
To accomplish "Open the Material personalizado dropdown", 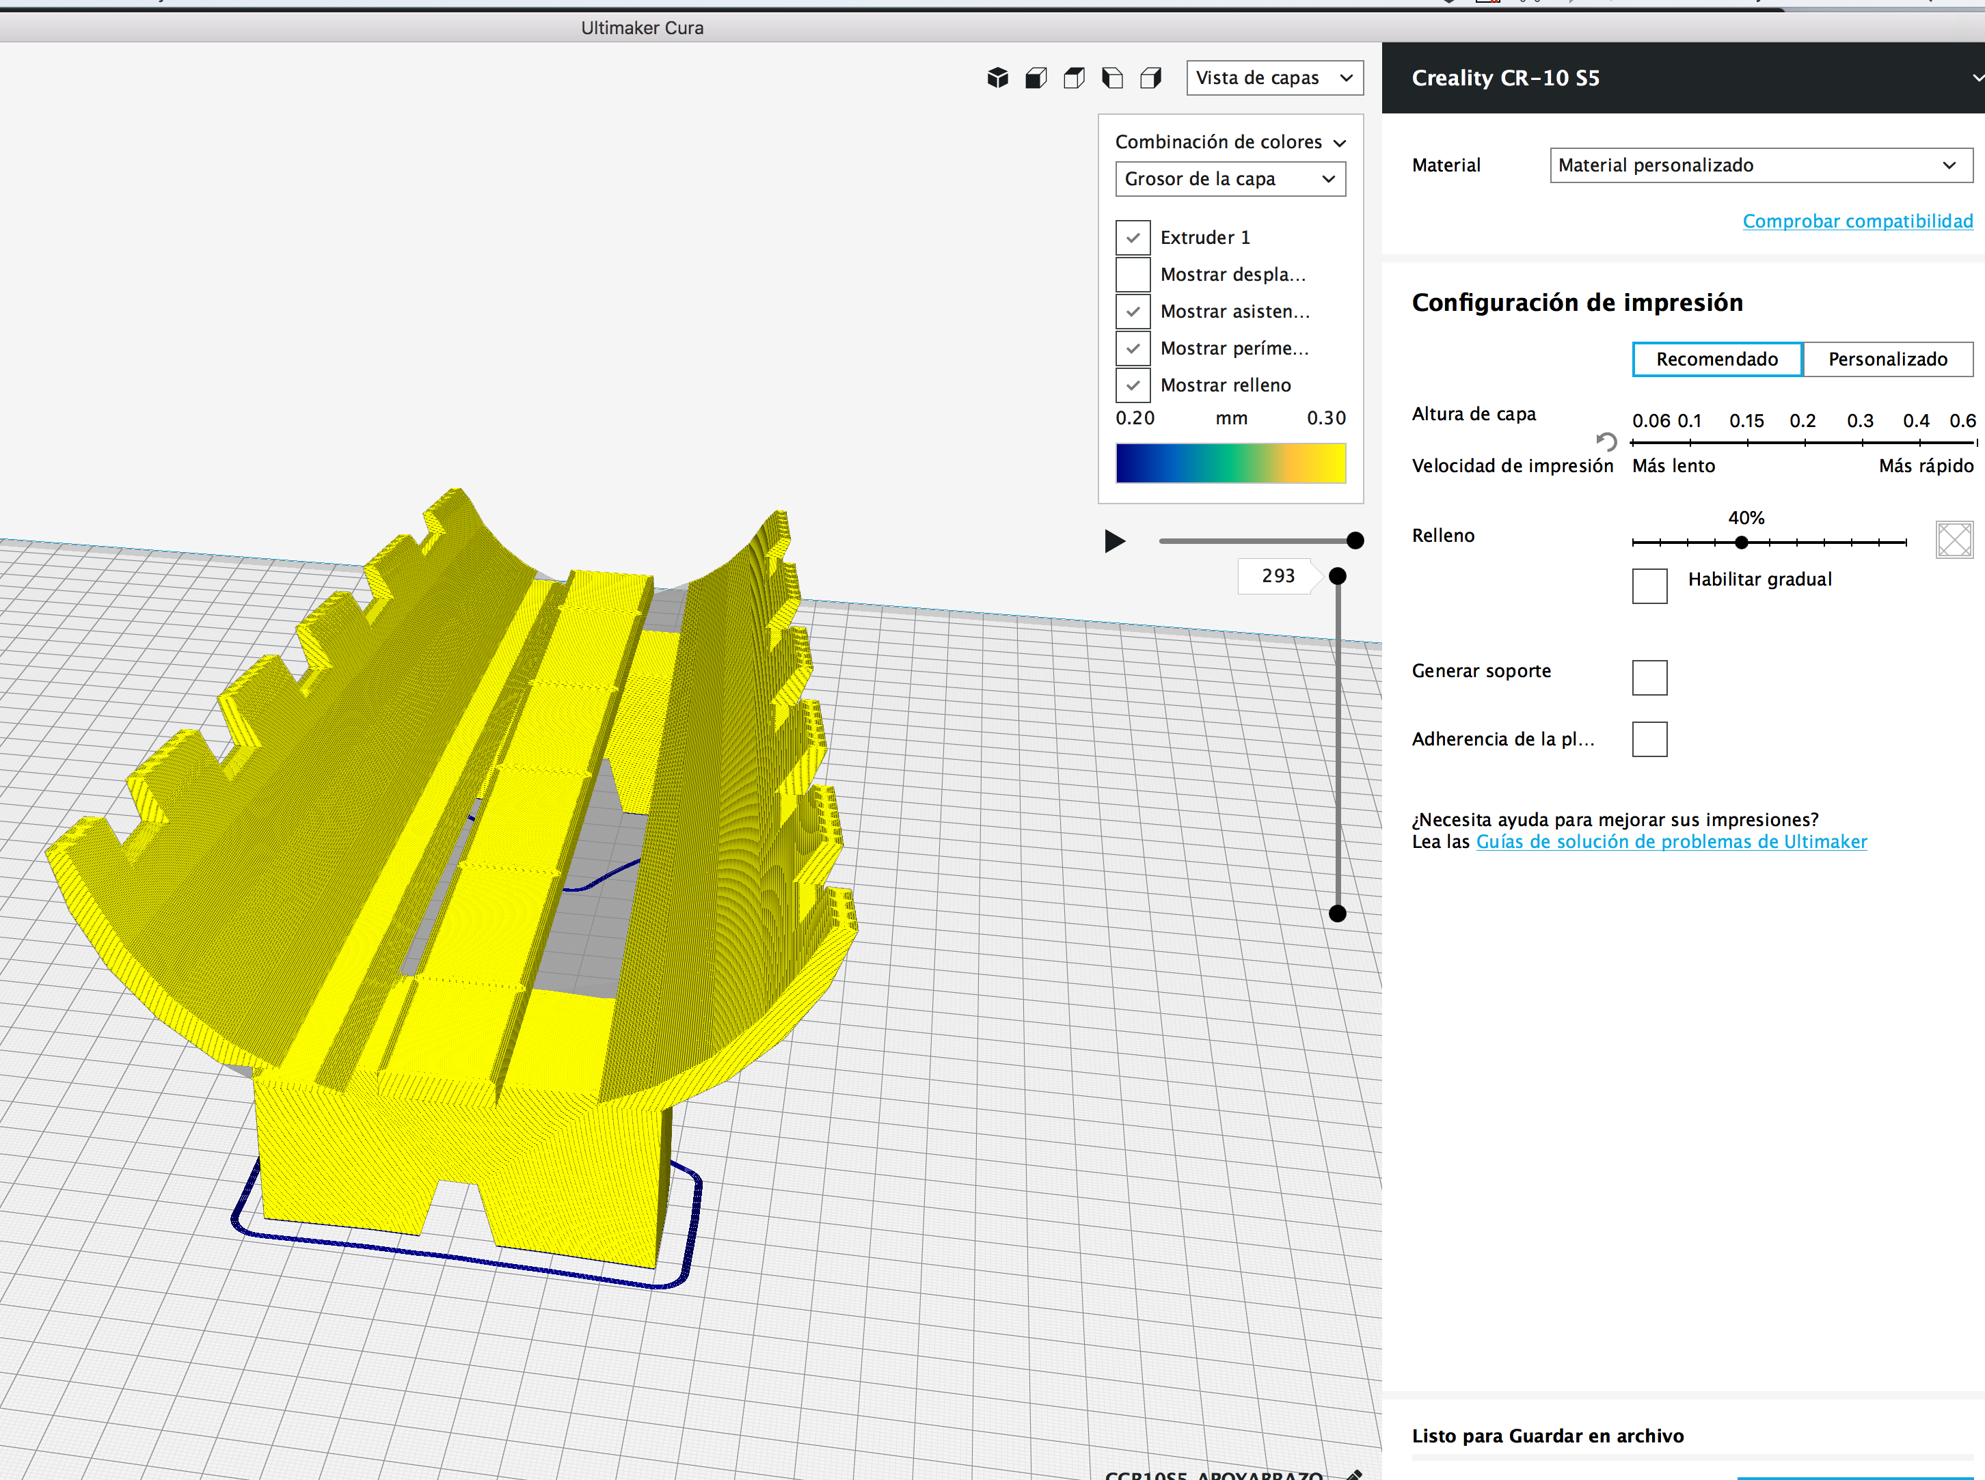I will click(1760, 166).
